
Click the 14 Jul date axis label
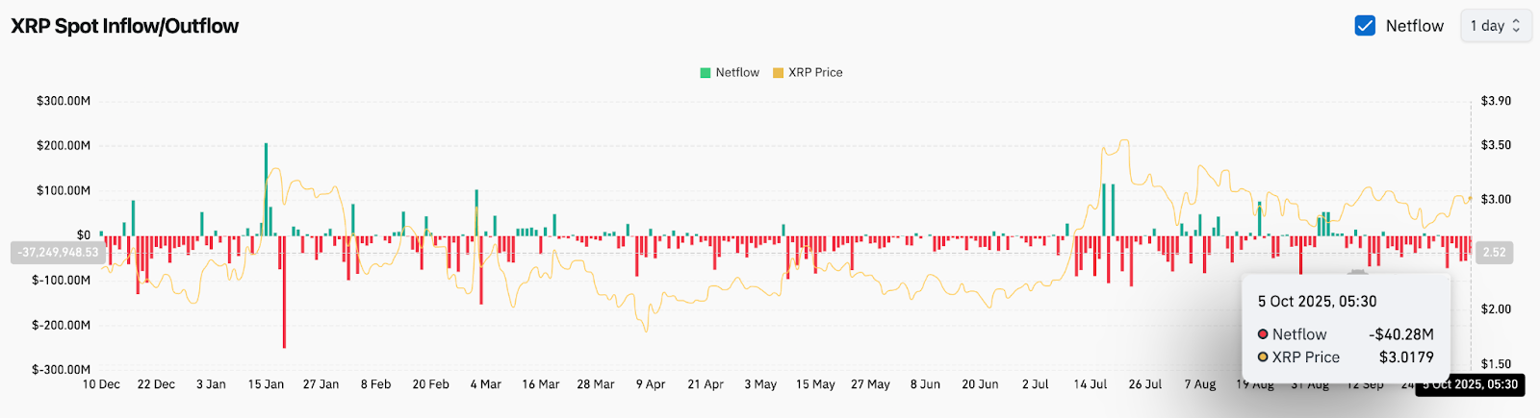click(1091, 384)
